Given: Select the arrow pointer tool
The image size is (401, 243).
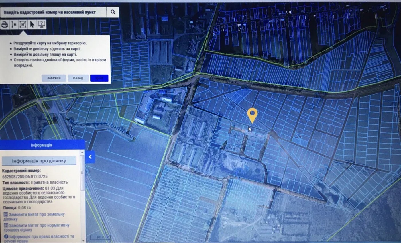Looking at the screenshot, I should (32, 25).
